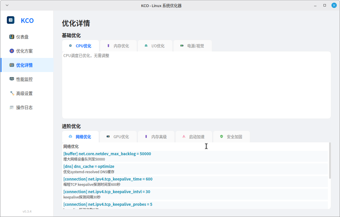Click the network list scrollbar thumb
Image resolution: width=340 pixels, height=217 pixels.
pos(330,161)
